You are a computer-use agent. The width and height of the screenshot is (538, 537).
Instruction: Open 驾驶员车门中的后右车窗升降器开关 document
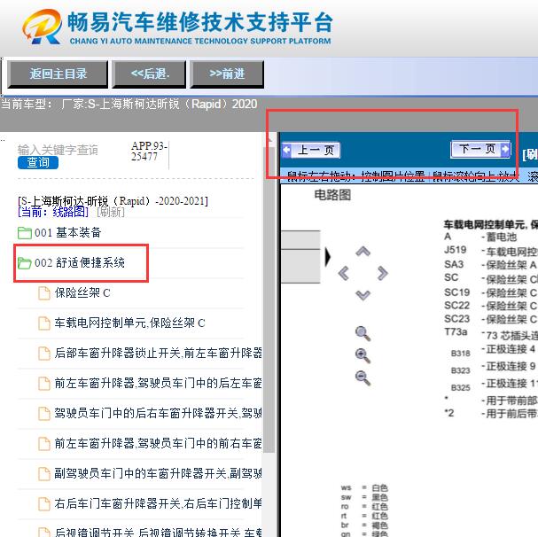(158, 414)
